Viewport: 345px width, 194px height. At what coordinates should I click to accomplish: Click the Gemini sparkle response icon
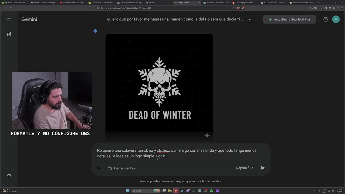click(x=95, y=31)
